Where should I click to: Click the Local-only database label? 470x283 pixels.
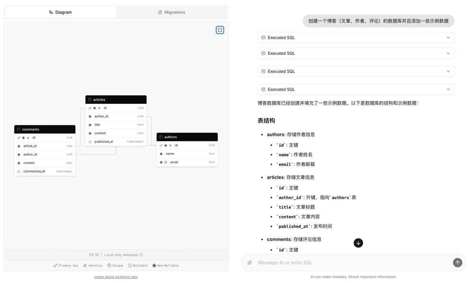[x=121, y=255]
